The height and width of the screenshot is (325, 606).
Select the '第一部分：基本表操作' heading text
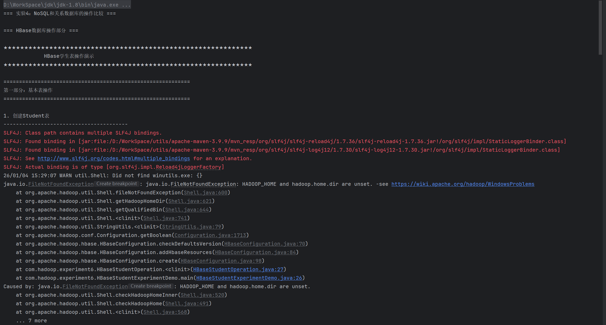pyautogui.click(x=28, y=90)
